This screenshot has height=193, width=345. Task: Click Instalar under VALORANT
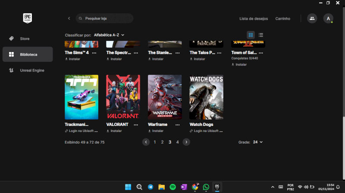(116, 131)
